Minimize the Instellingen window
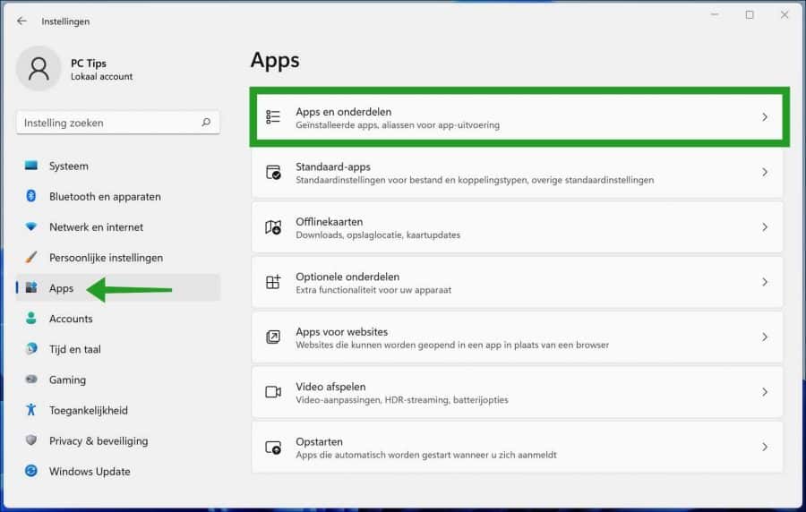806x512 pixels. pos(715,15)
